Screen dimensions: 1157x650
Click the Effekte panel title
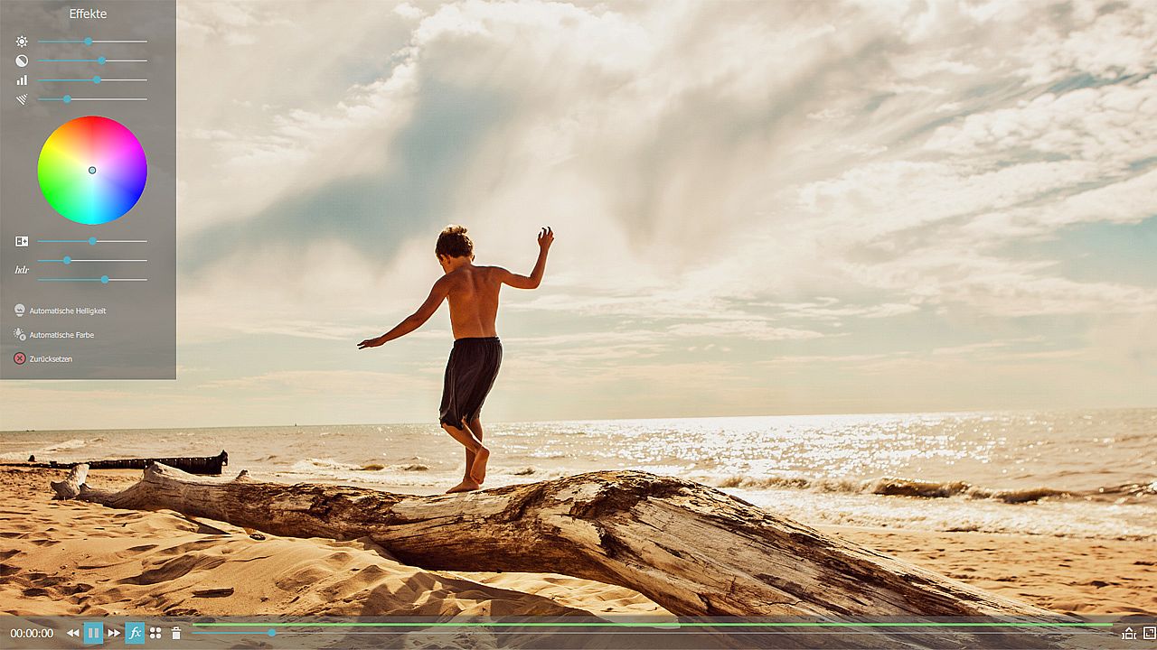pos(88,14)
